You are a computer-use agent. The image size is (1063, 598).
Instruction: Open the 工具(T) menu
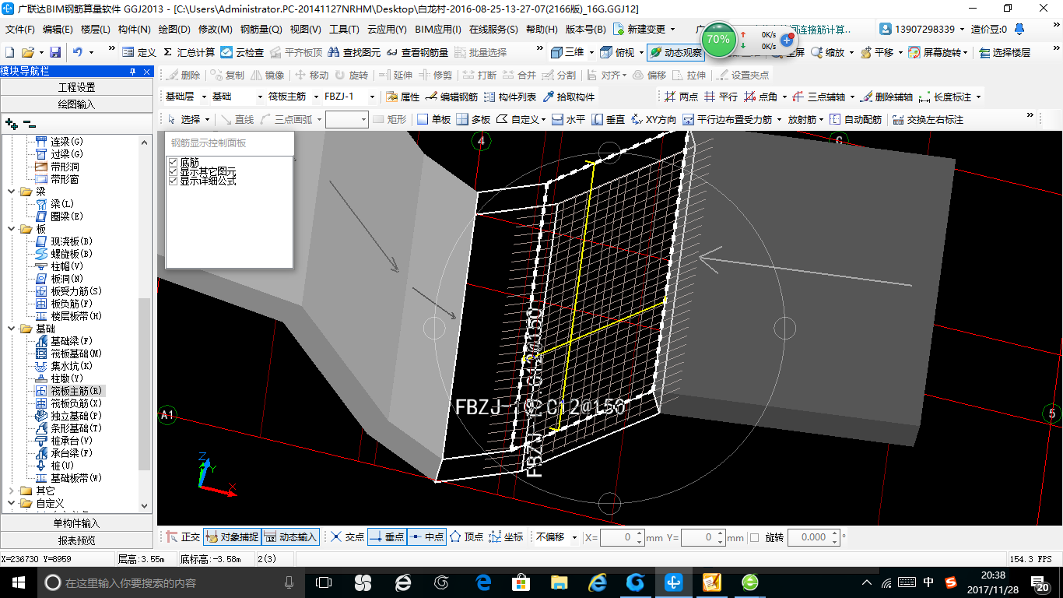pyautogui.click(x=344, y=30)
